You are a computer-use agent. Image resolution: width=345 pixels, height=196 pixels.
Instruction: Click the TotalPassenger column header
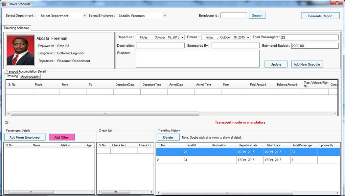[304, 145]
